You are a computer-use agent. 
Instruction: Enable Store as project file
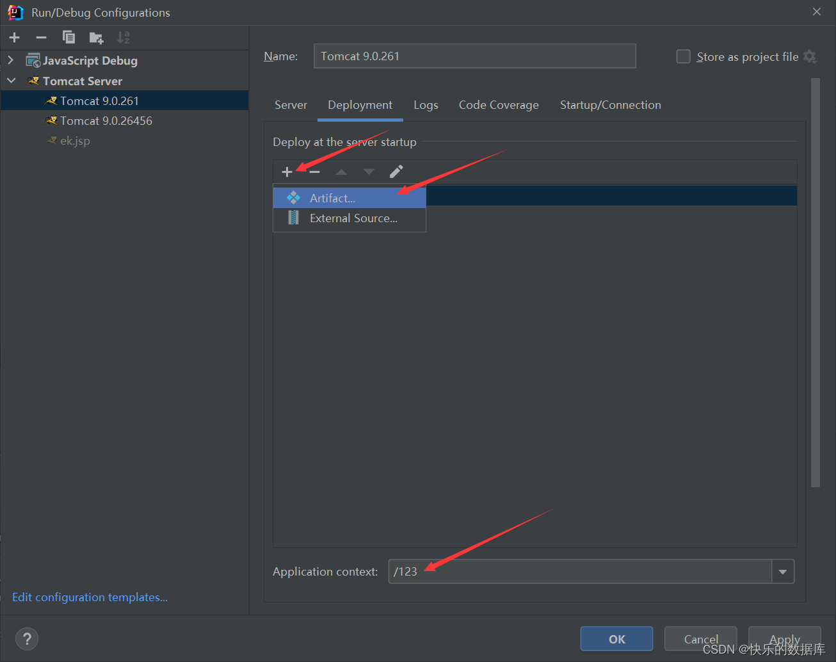pyautogui.click(x=684, y=56)
